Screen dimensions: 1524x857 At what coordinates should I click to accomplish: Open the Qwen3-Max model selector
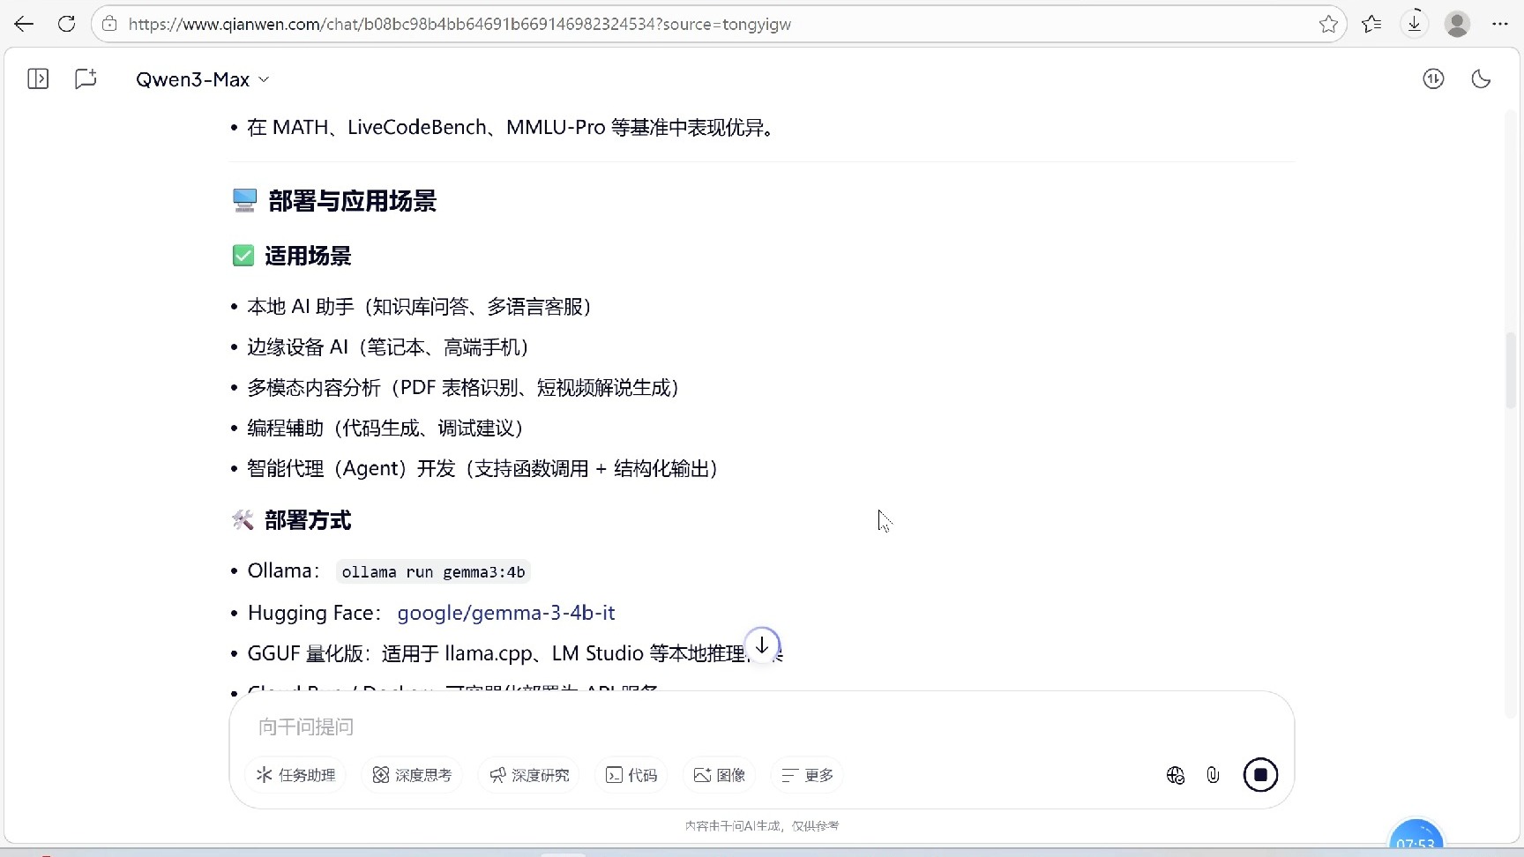point(202,79)
